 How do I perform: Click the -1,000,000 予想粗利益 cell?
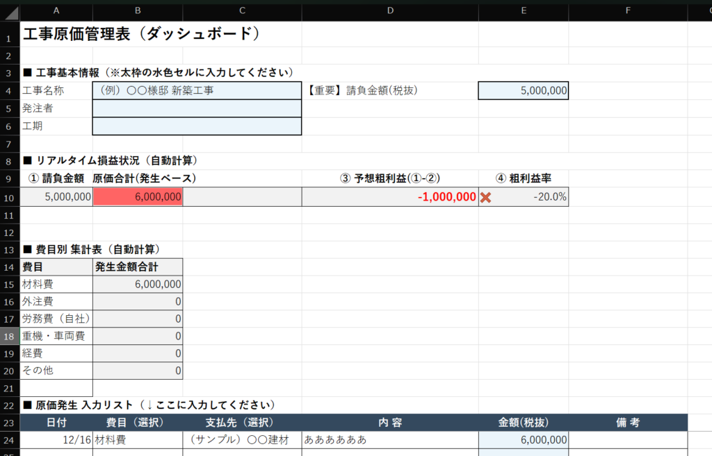(389, 197)
